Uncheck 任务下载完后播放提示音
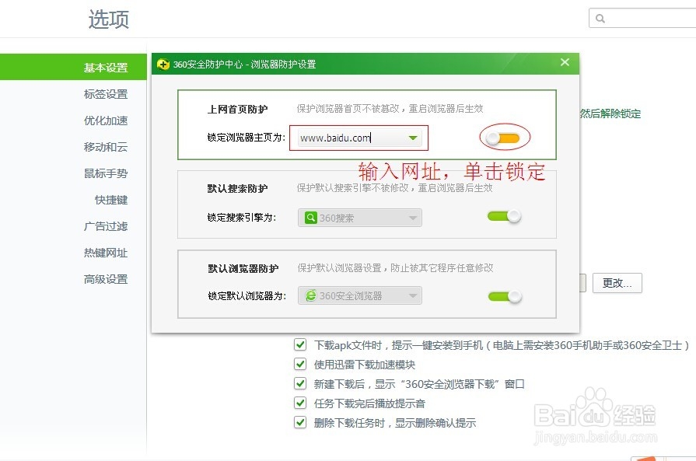The height and width of the screenshot is (461, 696). tap(300, 403)
